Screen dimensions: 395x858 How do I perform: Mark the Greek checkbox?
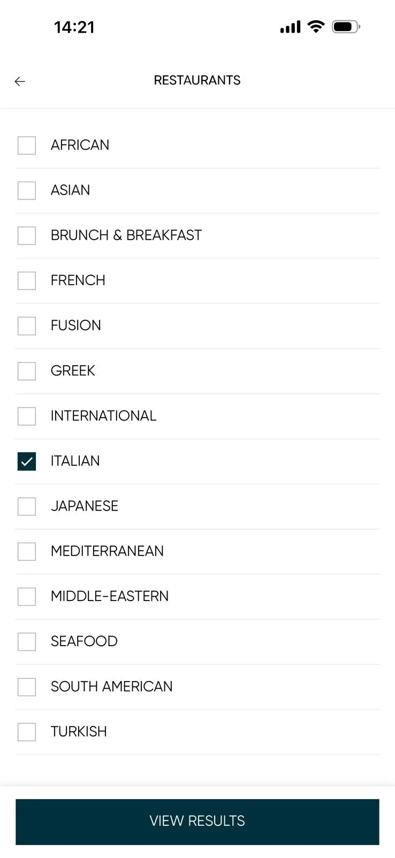[x=27, y=371]
